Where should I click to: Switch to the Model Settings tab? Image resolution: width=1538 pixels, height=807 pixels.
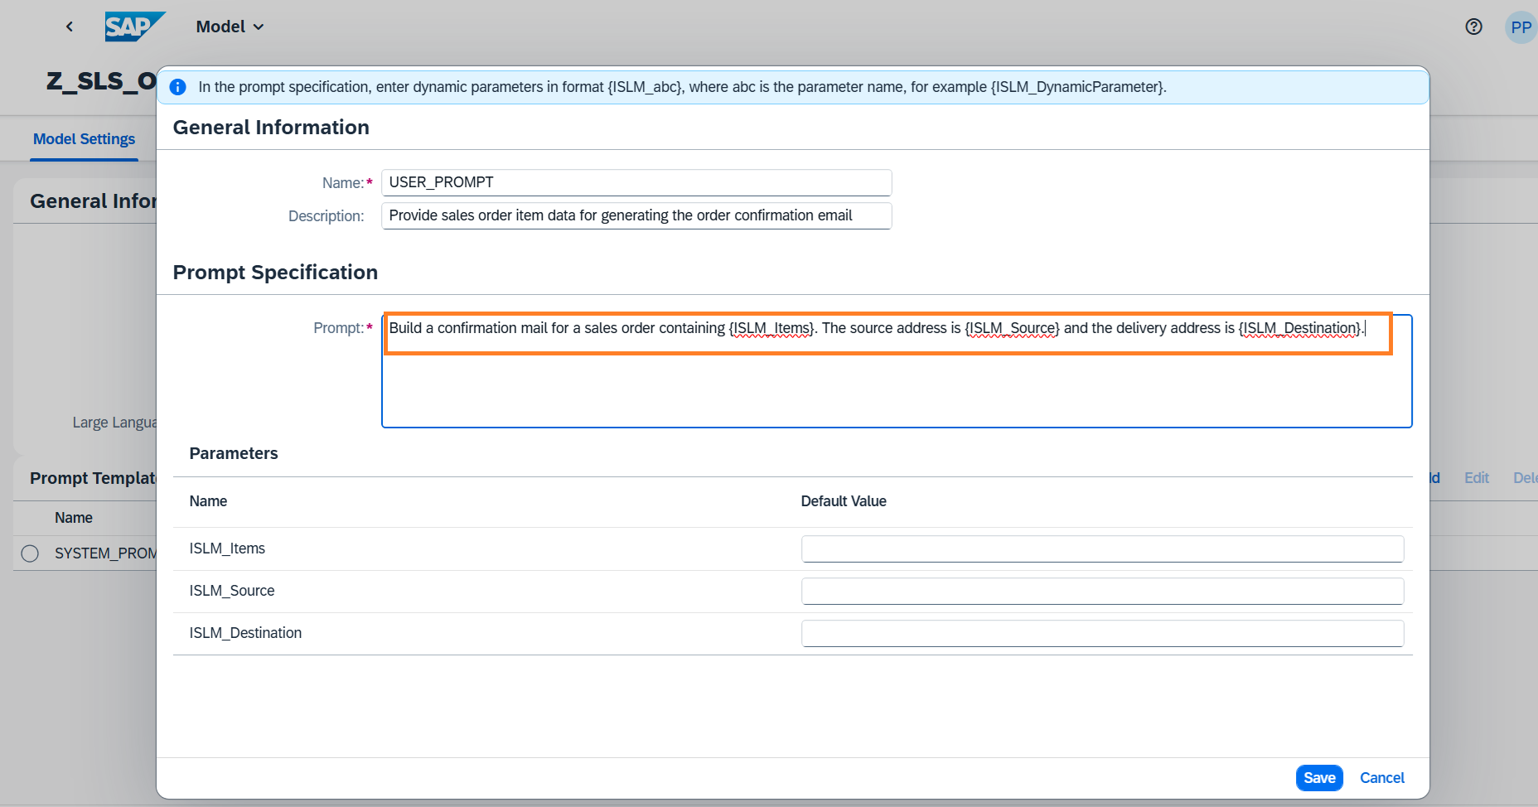point(84,139)
